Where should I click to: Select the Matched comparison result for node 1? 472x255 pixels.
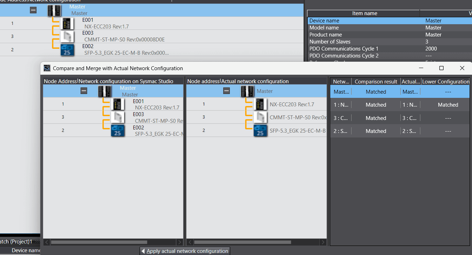tap(376, 105)
